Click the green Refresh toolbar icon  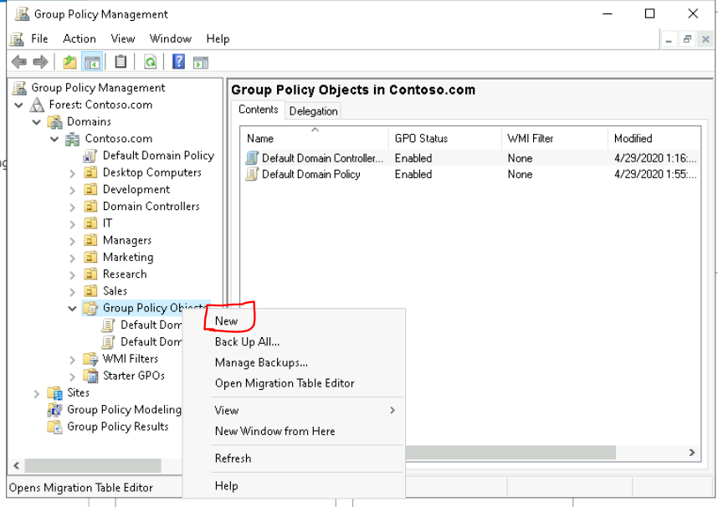point(150,62)
